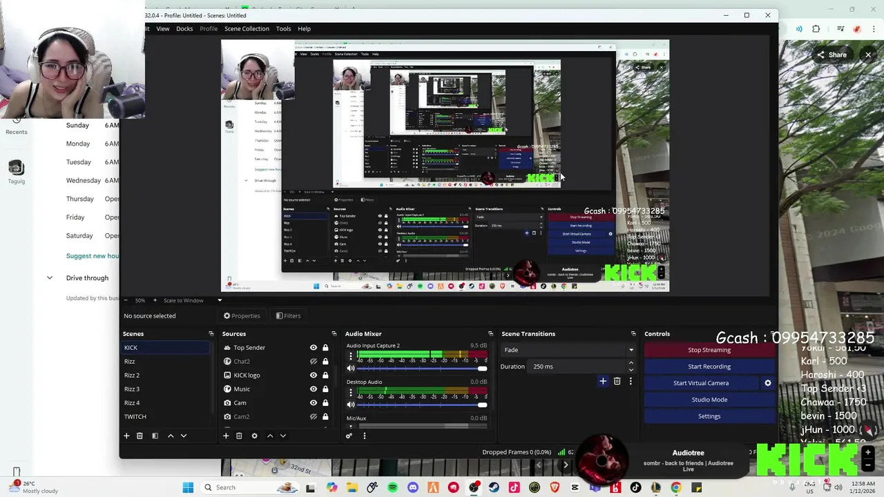Remove scene transition with trash icon
This screenshot has height=497, width=884.
coord(617,381)
